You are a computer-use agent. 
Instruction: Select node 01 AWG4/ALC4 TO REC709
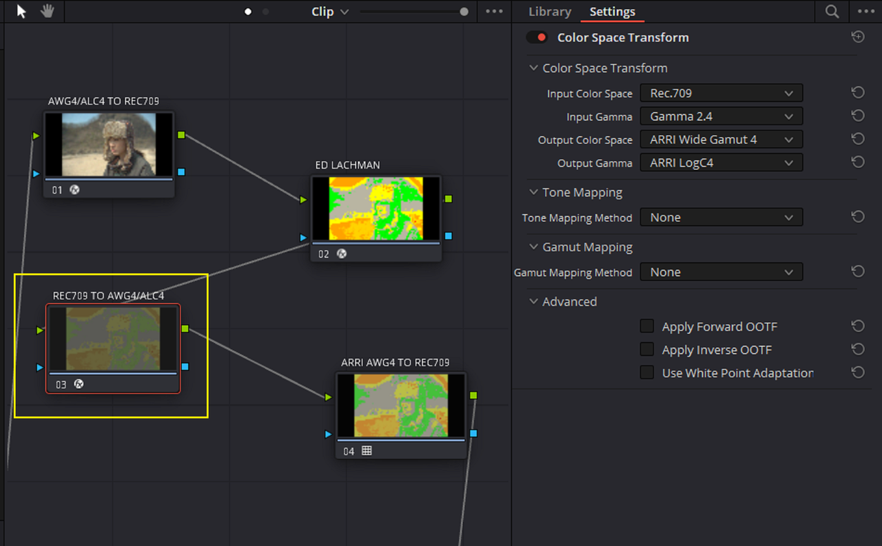[x=109, y=154]
